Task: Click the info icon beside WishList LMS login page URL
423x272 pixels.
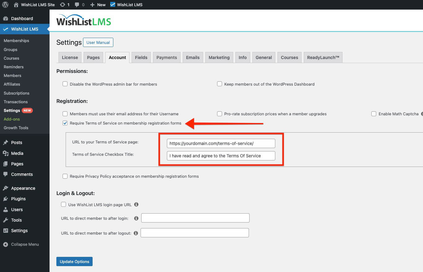Action: pos(136,204)
